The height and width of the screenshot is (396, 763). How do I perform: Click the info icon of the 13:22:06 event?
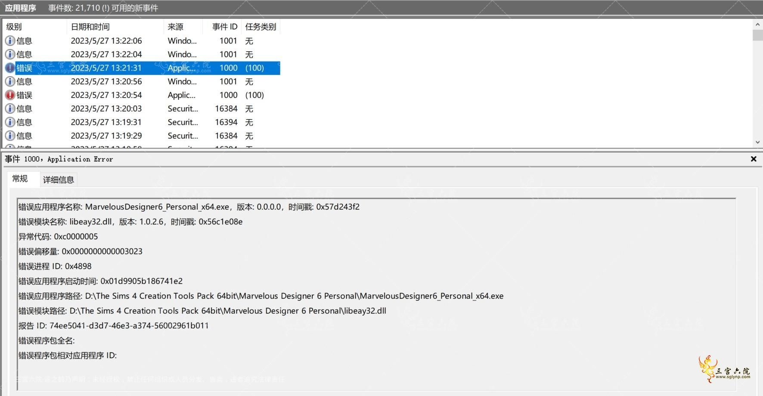pos(10,41)
